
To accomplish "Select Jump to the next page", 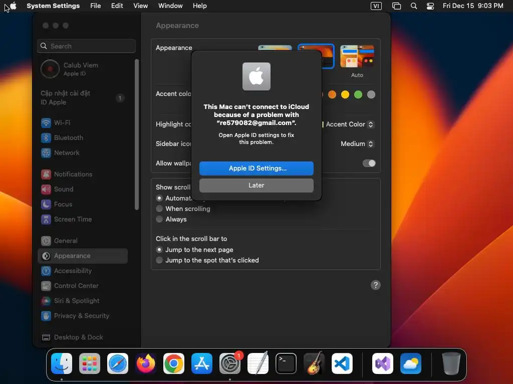I will coord(159,250).
